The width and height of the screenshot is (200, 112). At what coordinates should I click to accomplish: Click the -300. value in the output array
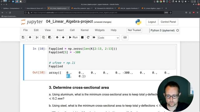(127, 73)
